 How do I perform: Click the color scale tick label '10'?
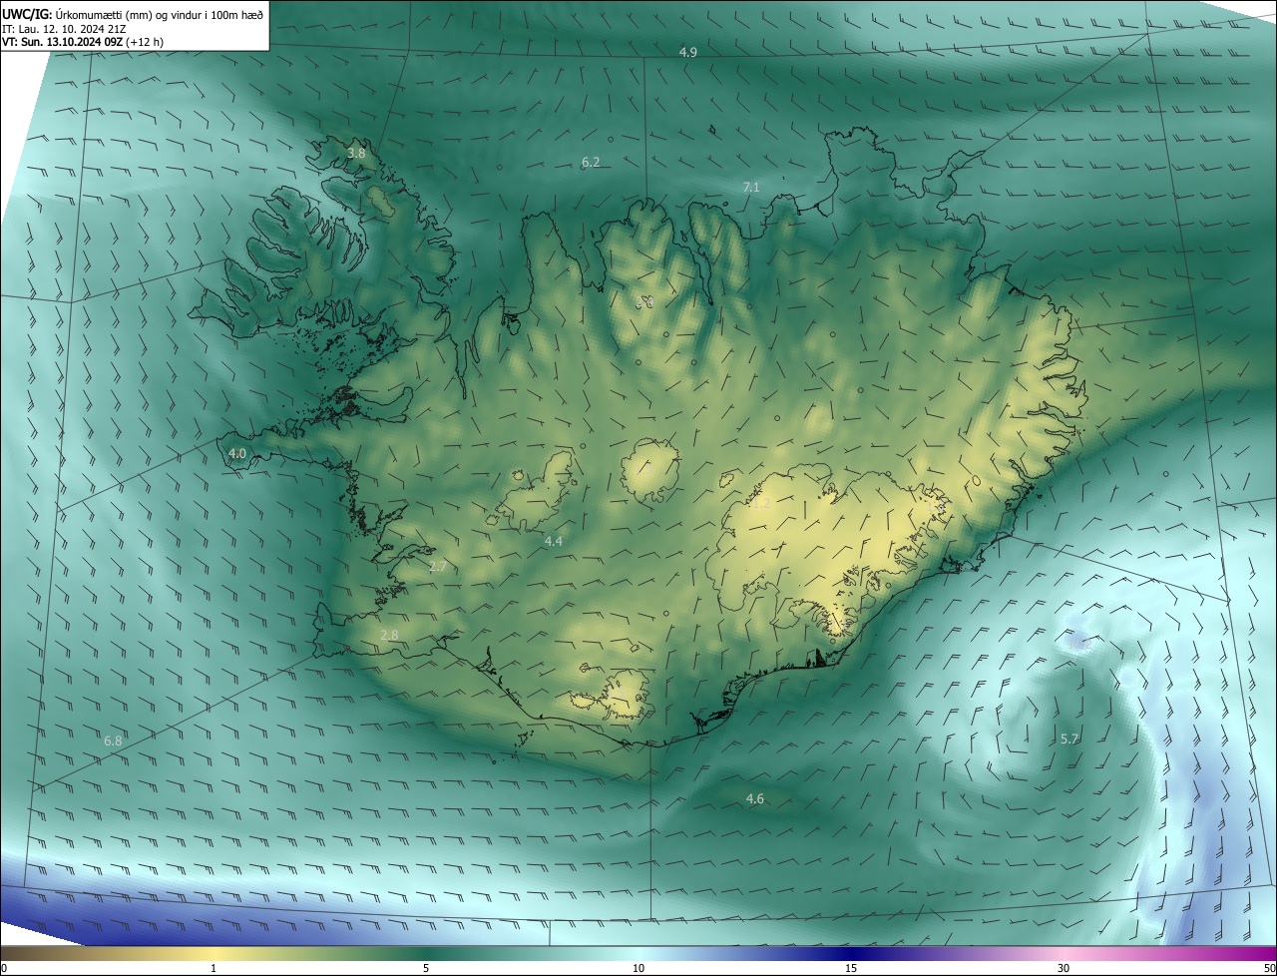(x=638, y=968)
